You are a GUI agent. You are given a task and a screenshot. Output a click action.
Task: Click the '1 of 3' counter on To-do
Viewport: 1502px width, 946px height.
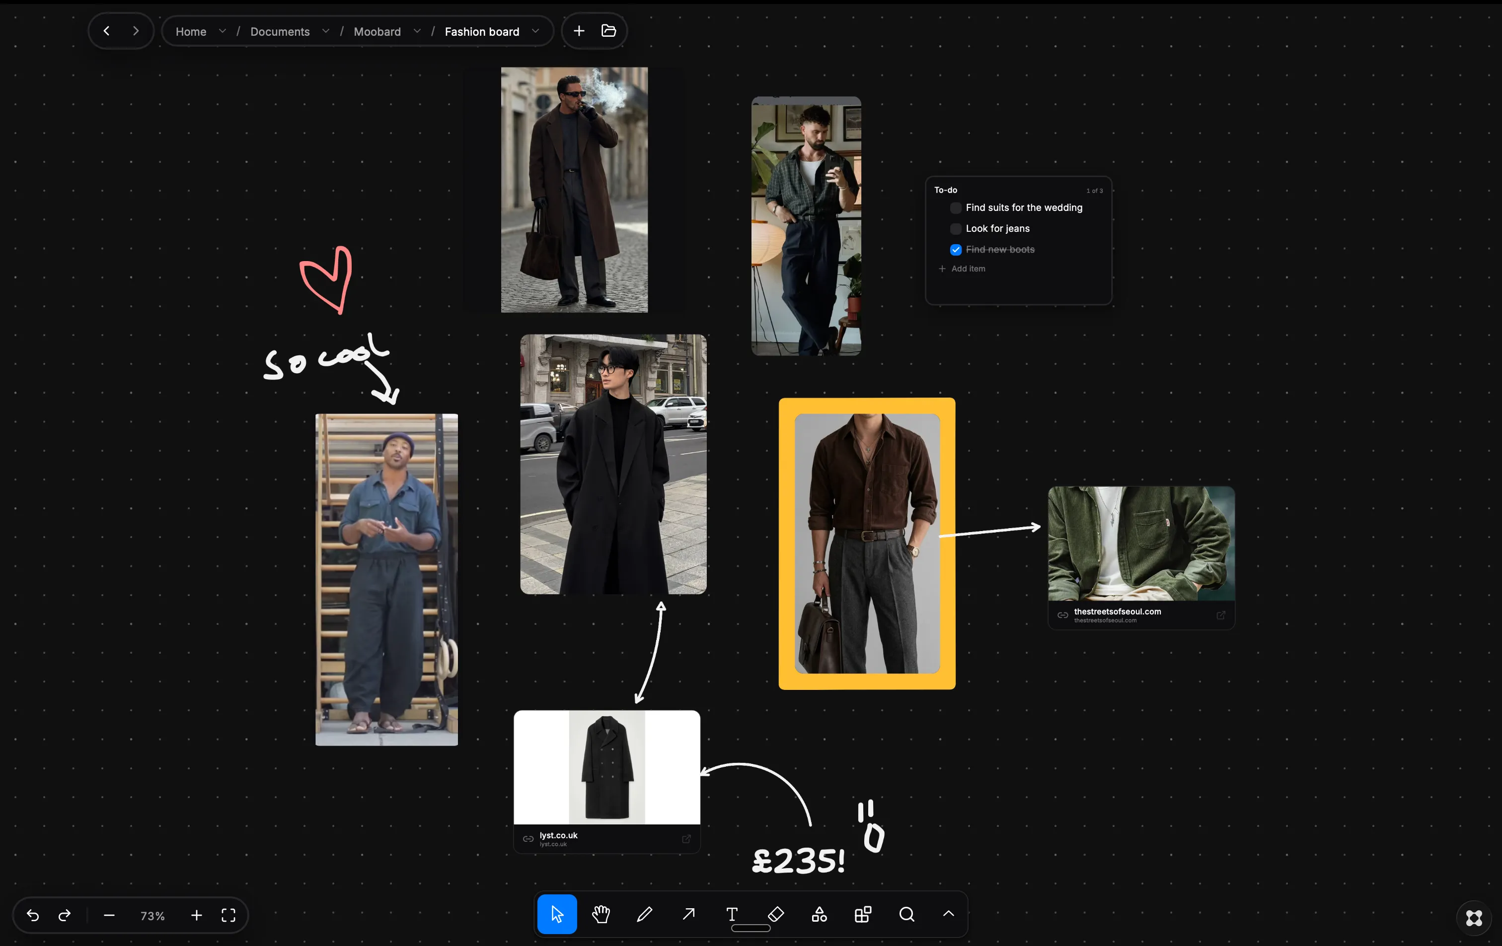point(1095,191)
